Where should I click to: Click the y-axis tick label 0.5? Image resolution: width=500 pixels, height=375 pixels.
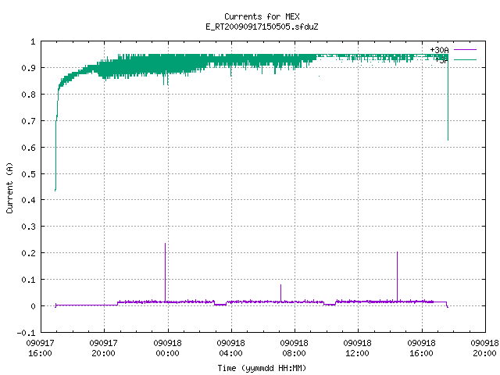point(28,174)
